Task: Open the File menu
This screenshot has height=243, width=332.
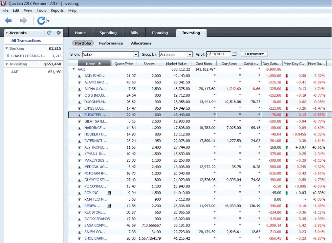Action: [x=5, y=10]
